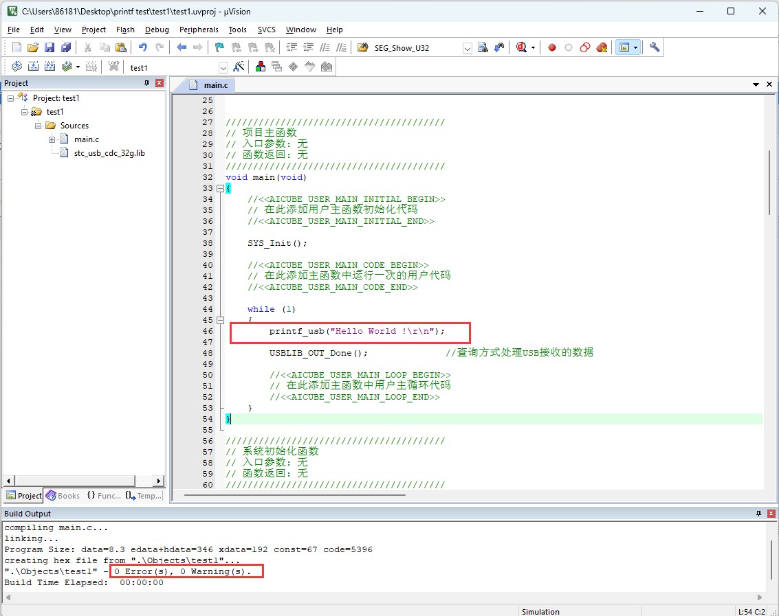Click the printf_usb line 46 in the editor
This screenshot has width=779, height=616.
[x=357, y=331]
